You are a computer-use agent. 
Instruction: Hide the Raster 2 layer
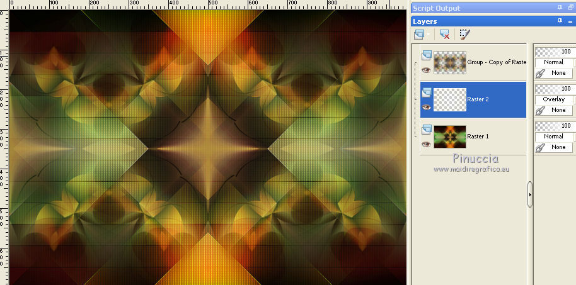tap(426, 107)
